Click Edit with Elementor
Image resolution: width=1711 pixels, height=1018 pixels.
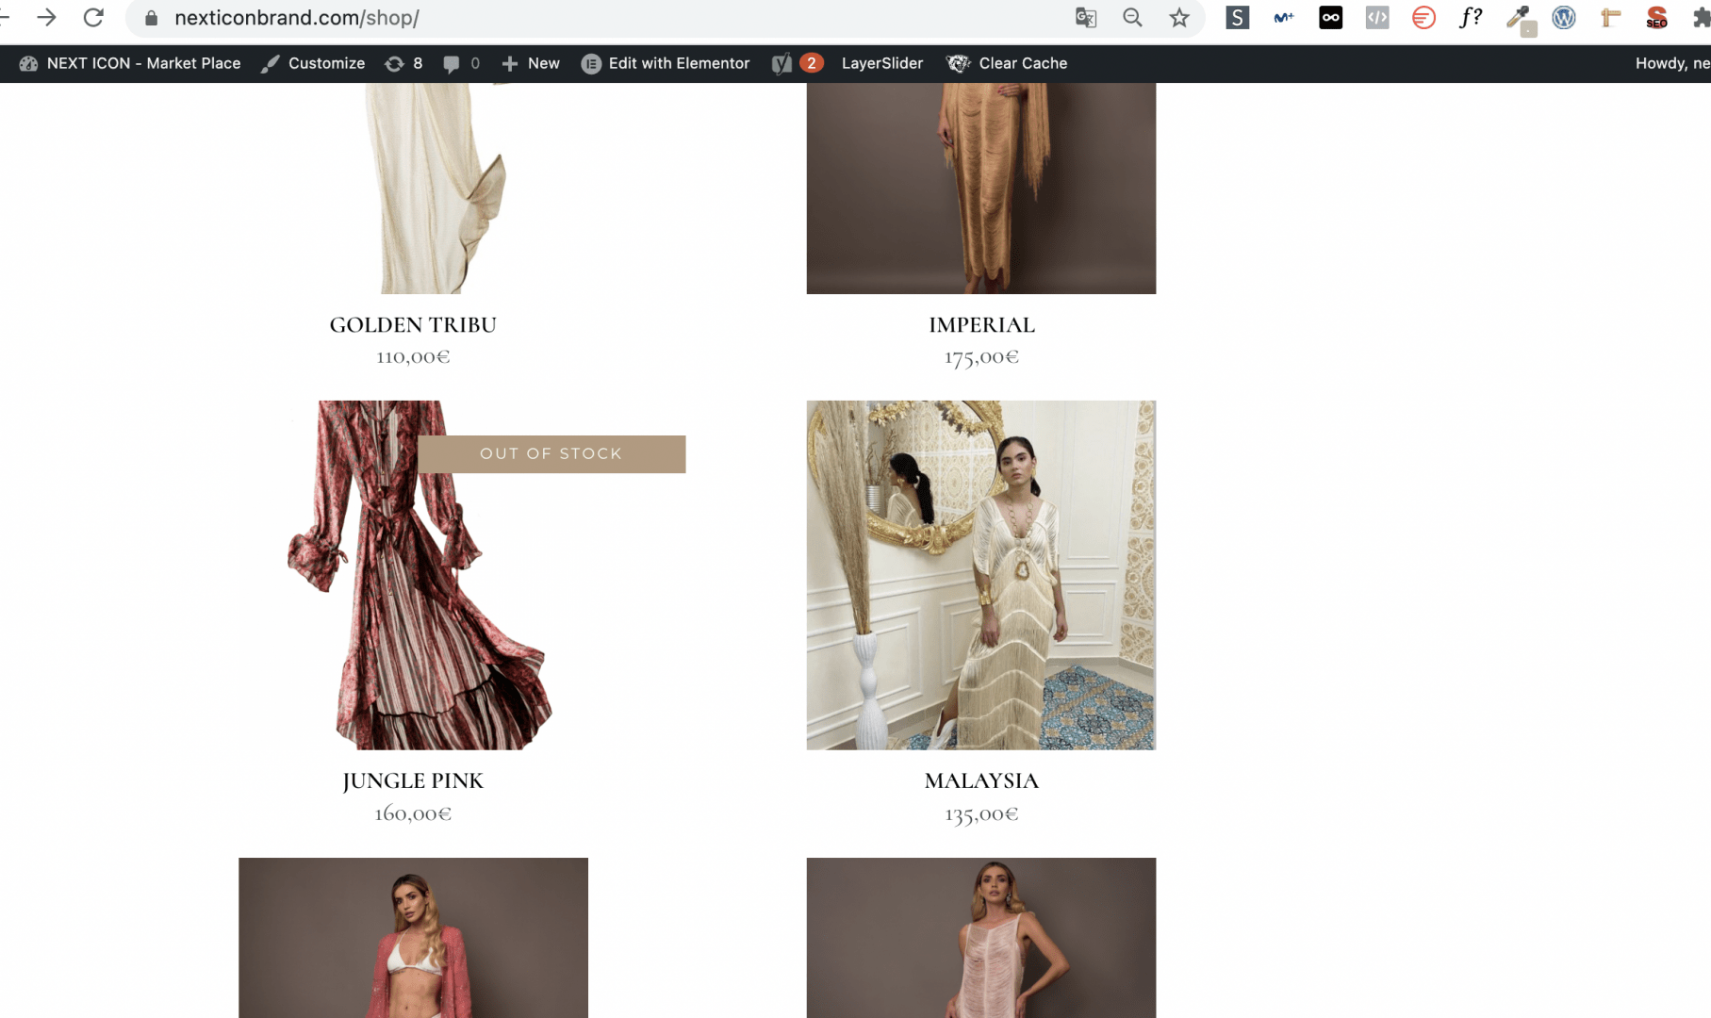click(x=666, y=63)
